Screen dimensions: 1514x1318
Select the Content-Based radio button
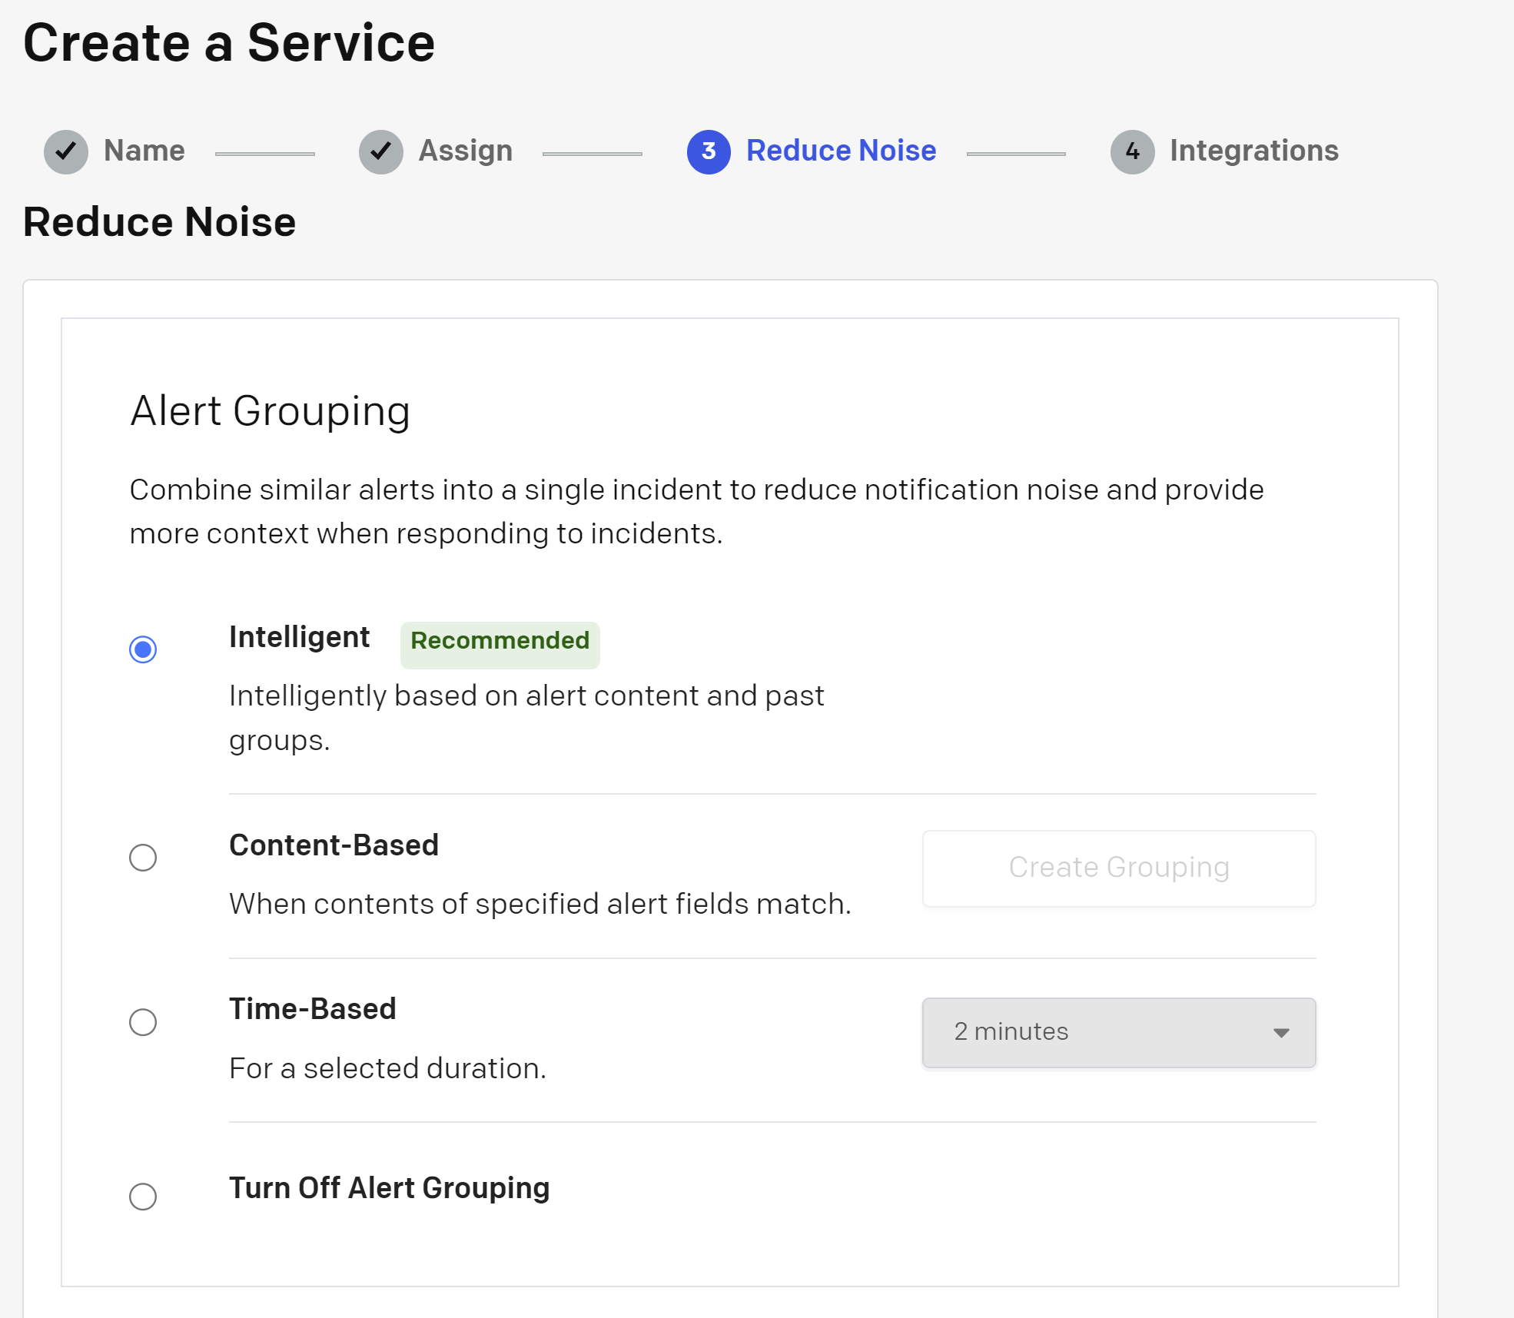143,858
